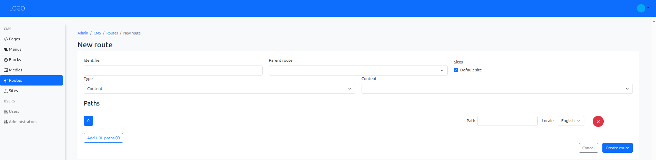Click the Blocks icon
This screenshot has width=656, height=160.
6,60
